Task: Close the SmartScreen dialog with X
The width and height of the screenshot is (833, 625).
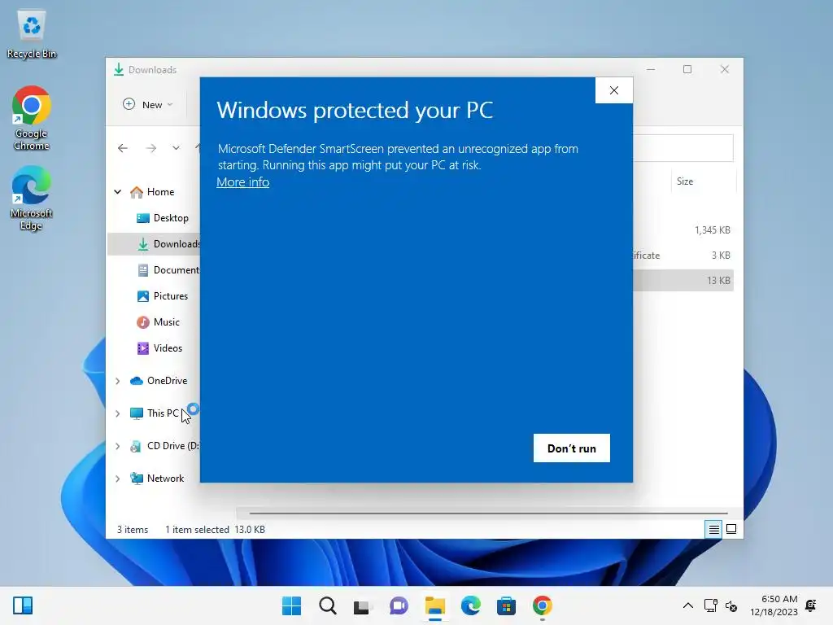Action: (x=613, y=90)
